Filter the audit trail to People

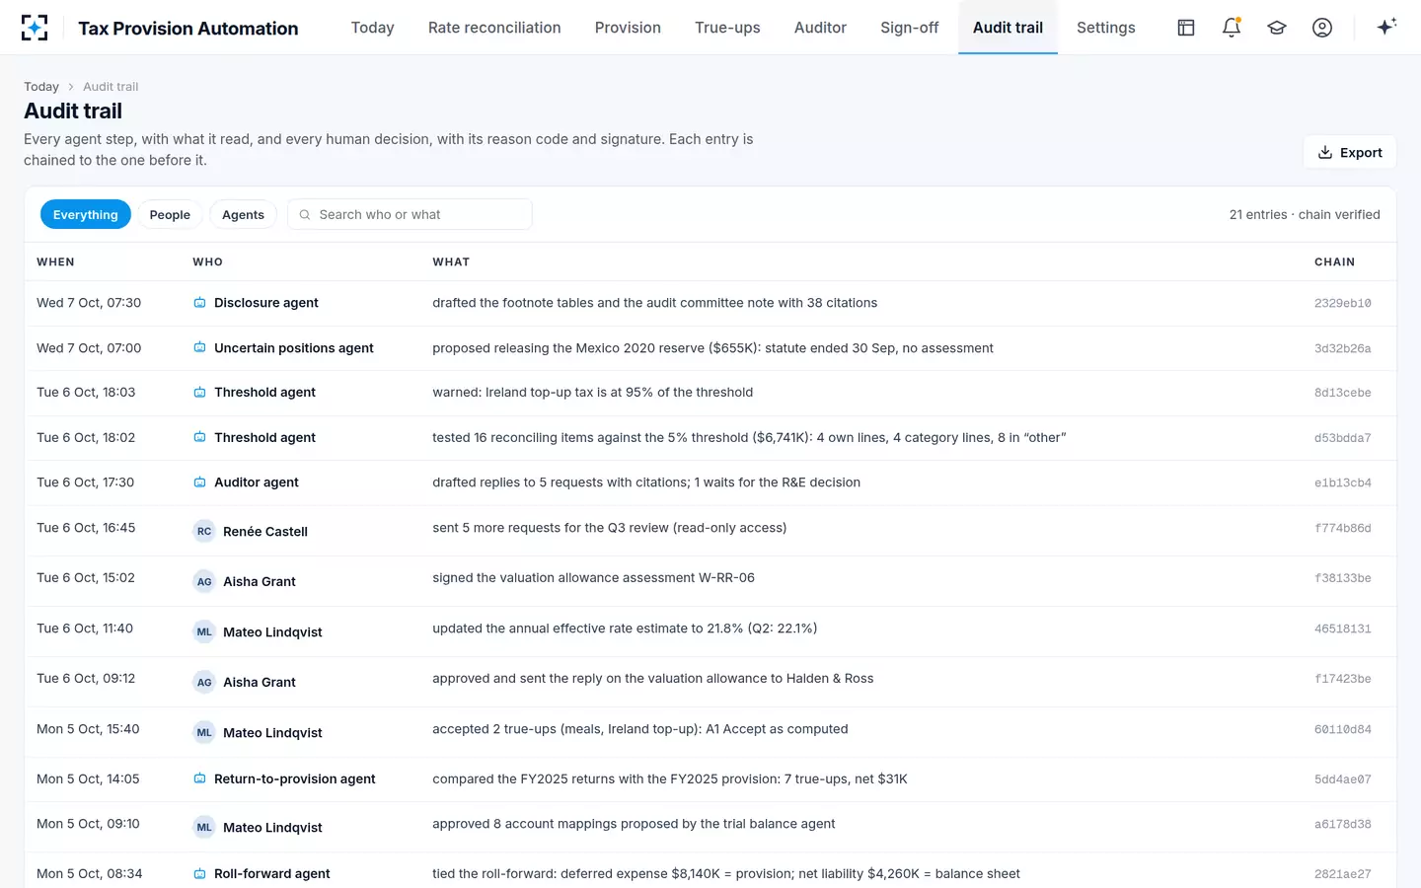point(170,214)
